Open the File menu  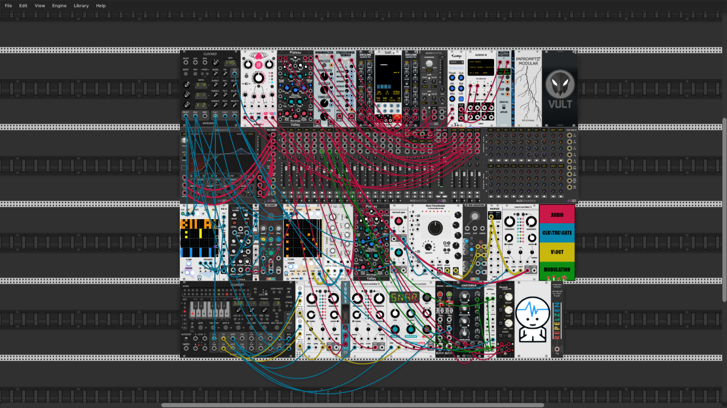(9, 6)
